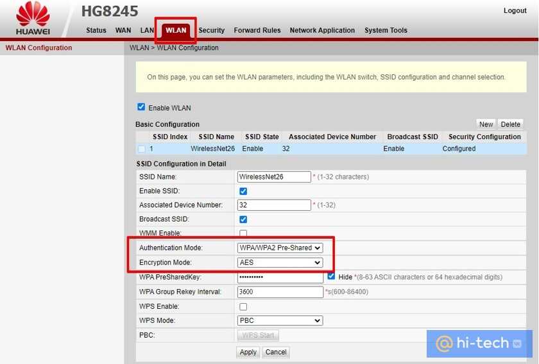Click the New SSID button

[486, 124]
